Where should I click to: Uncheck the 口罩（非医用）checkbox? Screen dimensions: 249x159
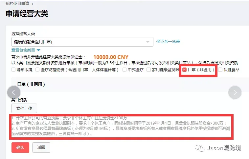pos(184,70)
